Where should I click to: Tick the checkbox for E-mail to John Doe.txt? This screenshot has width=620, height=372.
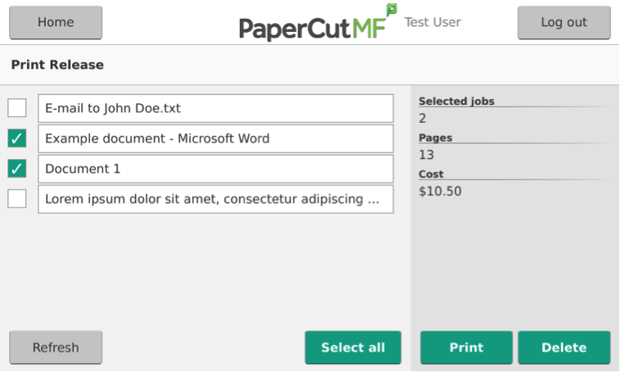point(17,107)
